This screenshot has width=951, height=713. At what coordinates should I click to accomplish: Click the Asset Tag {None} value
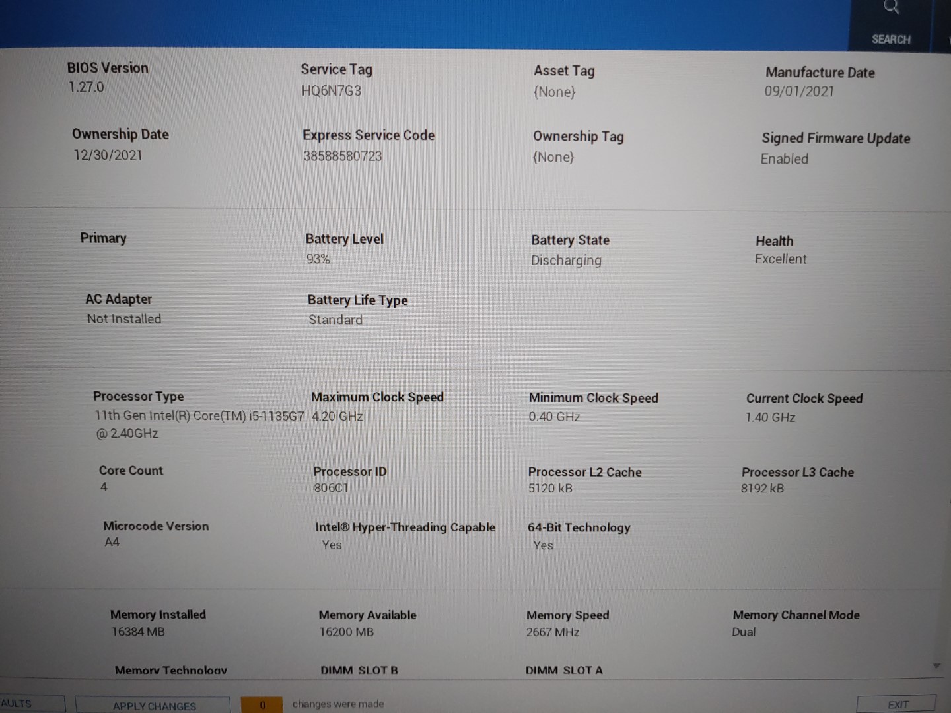(554, 92)
